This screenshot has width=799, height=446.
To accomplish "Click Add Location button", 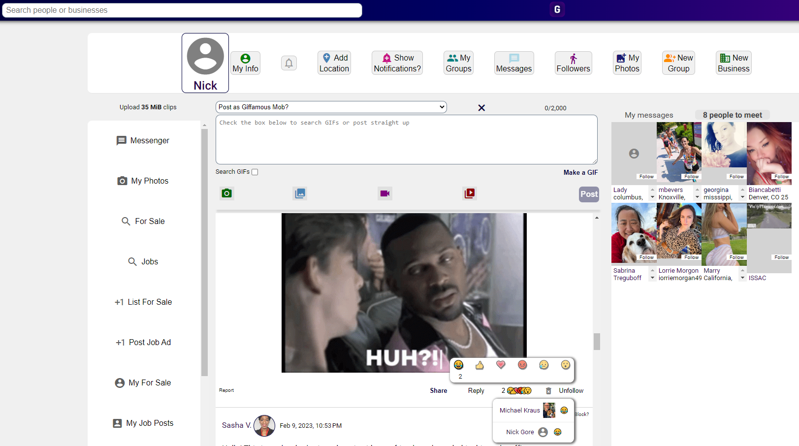I will (x=334, y=63).
